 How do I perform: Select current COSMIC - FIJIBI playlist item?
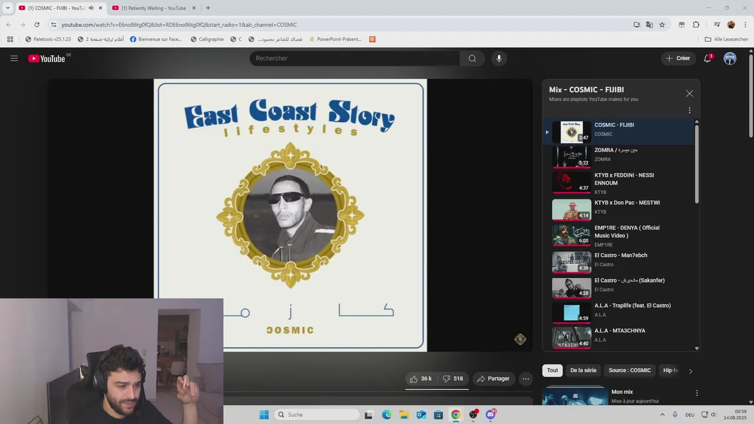click(619, 131)
